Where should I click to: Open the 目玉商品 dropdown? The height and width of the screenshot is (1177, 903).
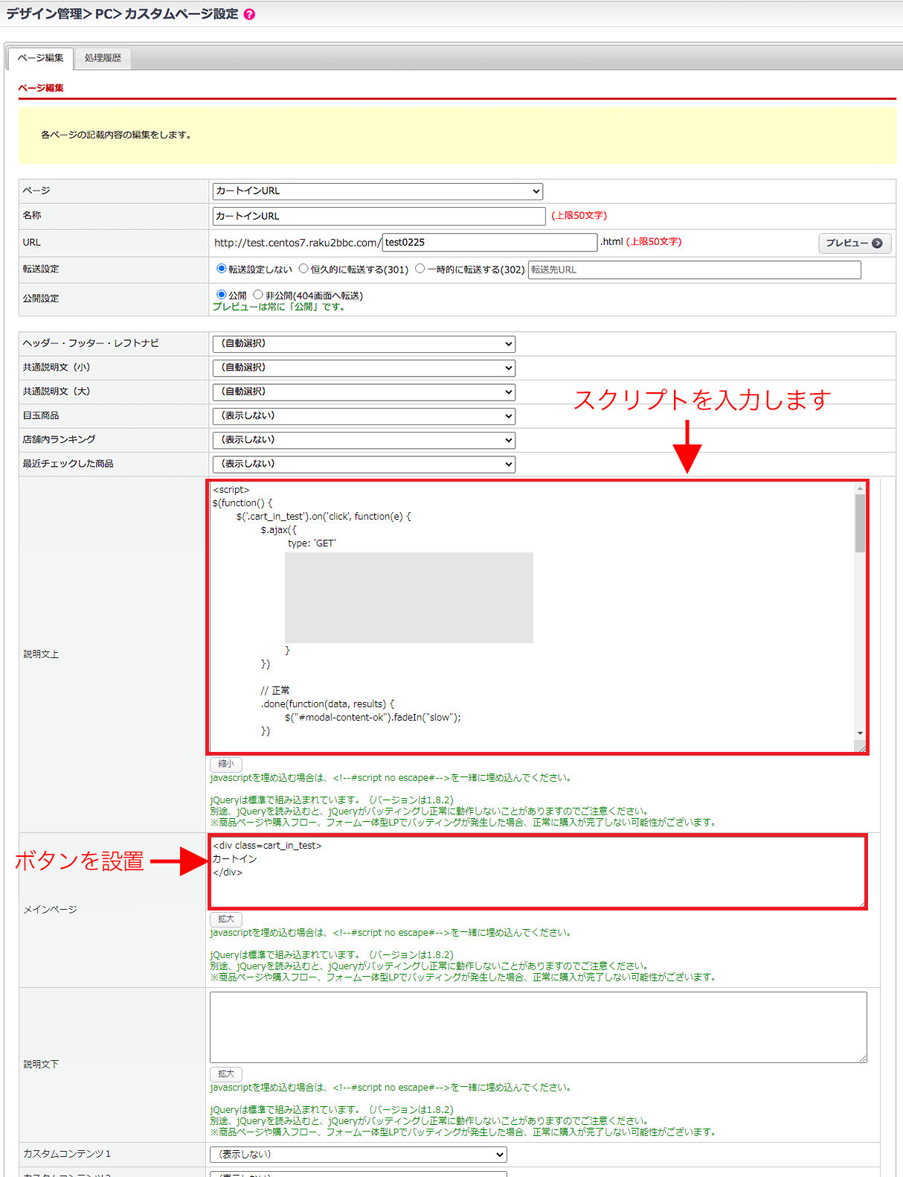tap(364, 416)
